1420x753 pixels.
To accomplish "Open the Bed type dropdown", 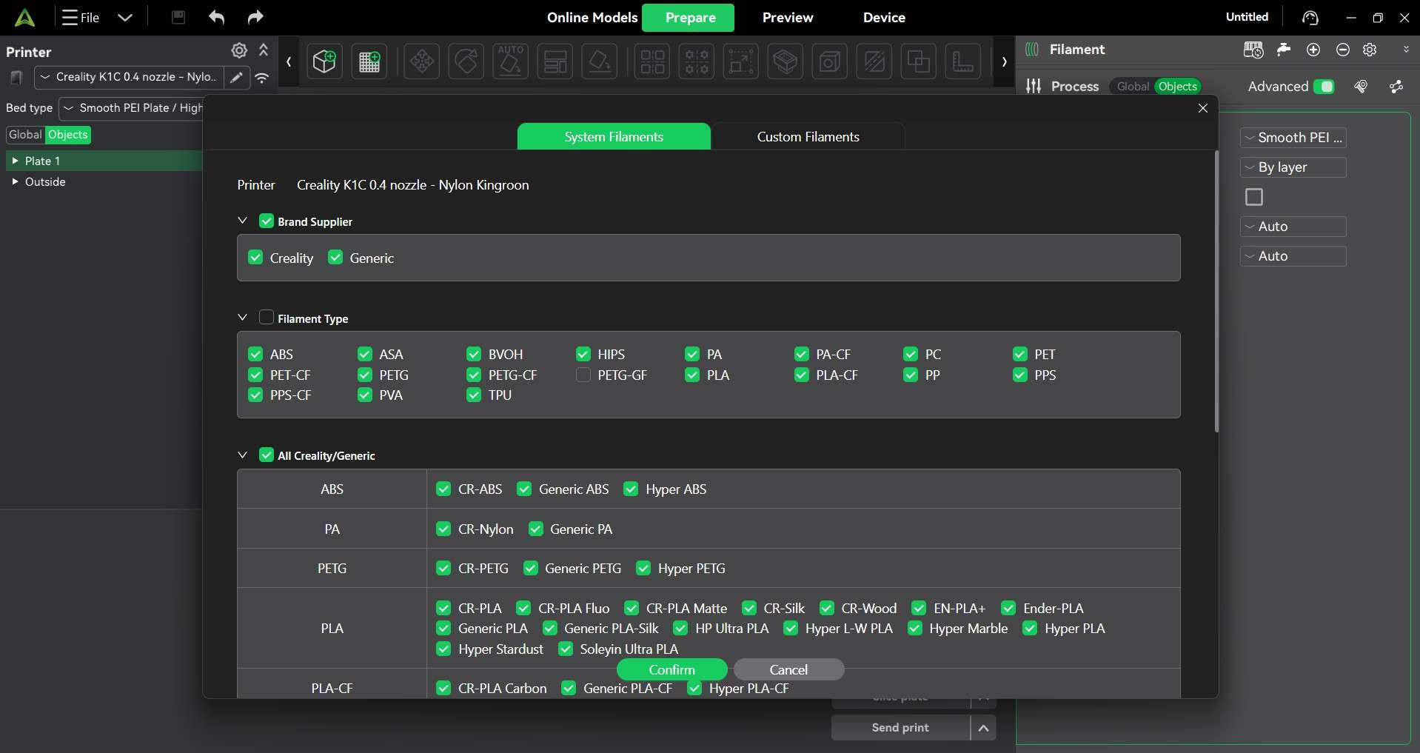I will tap(131, 108).
